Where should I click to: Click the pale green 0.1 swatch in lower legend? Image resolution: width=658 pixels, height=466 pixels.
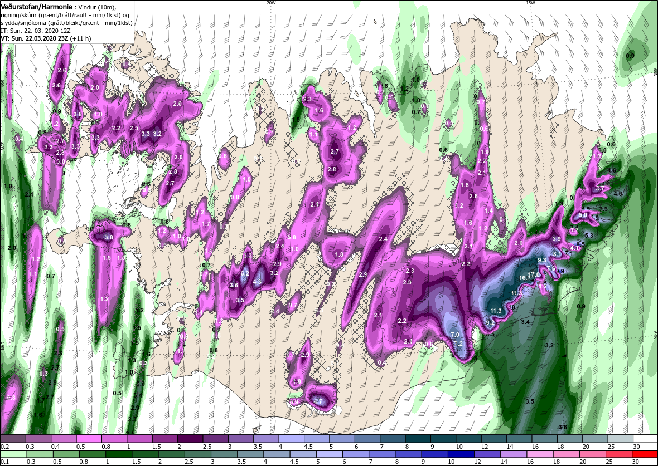pos(13,454)
